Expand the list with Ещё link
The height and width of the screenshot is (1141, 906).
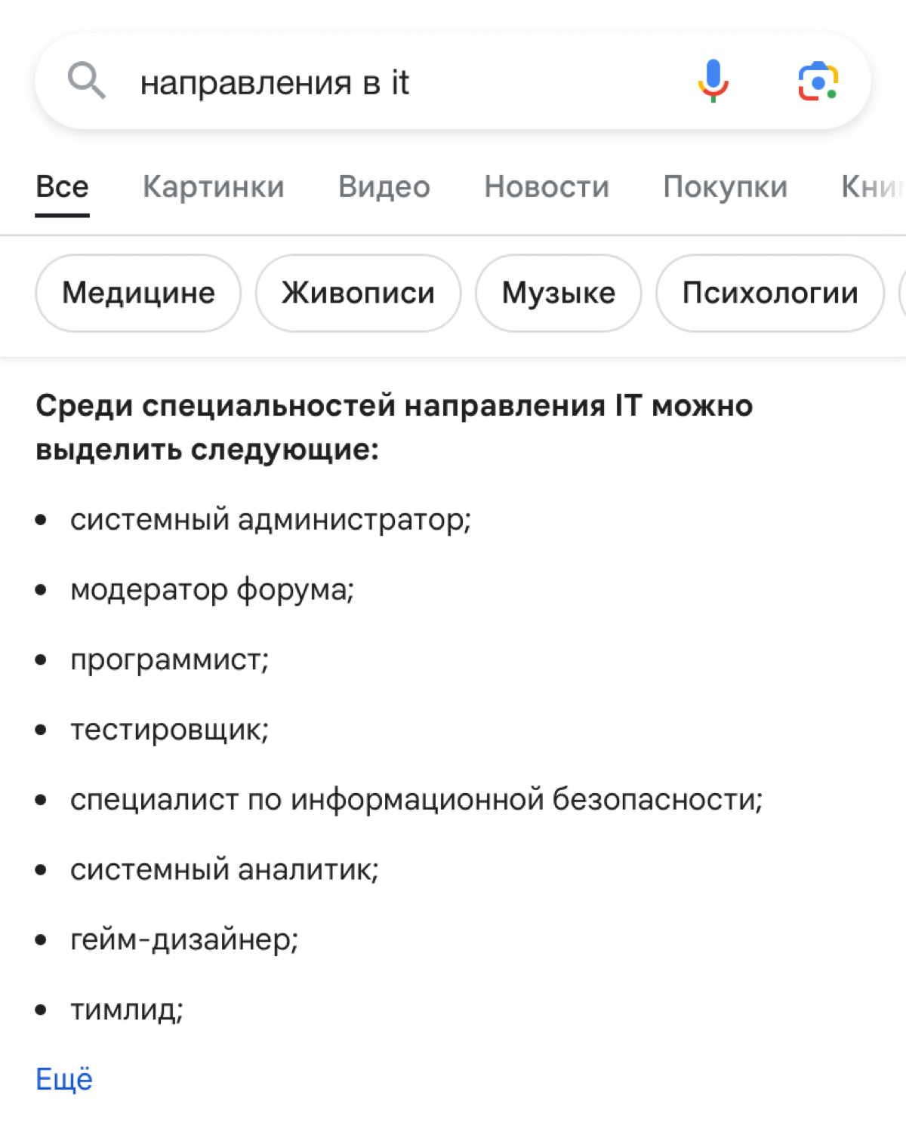coord(64,1079)
